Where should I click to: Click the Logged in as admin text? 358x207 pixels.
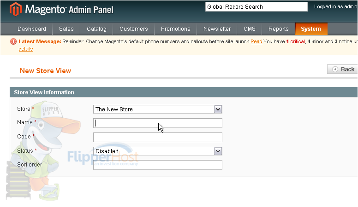click(336, 7)
